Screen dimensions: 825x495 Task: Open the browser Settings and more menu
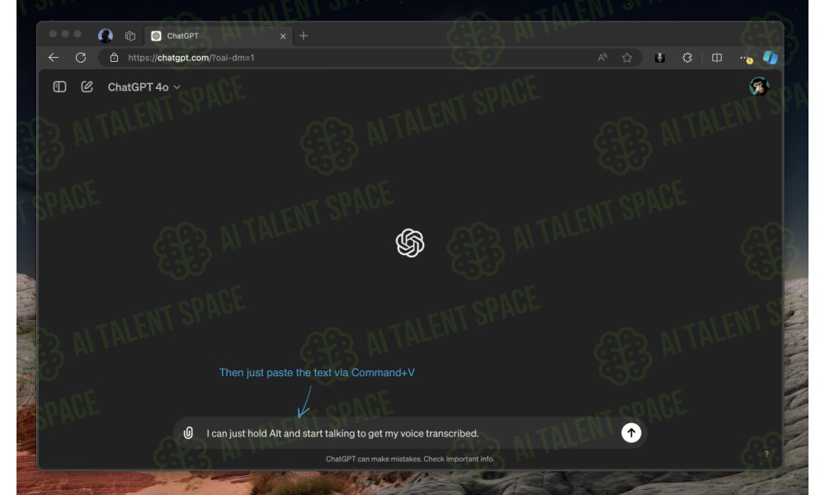tap(745, 58)
